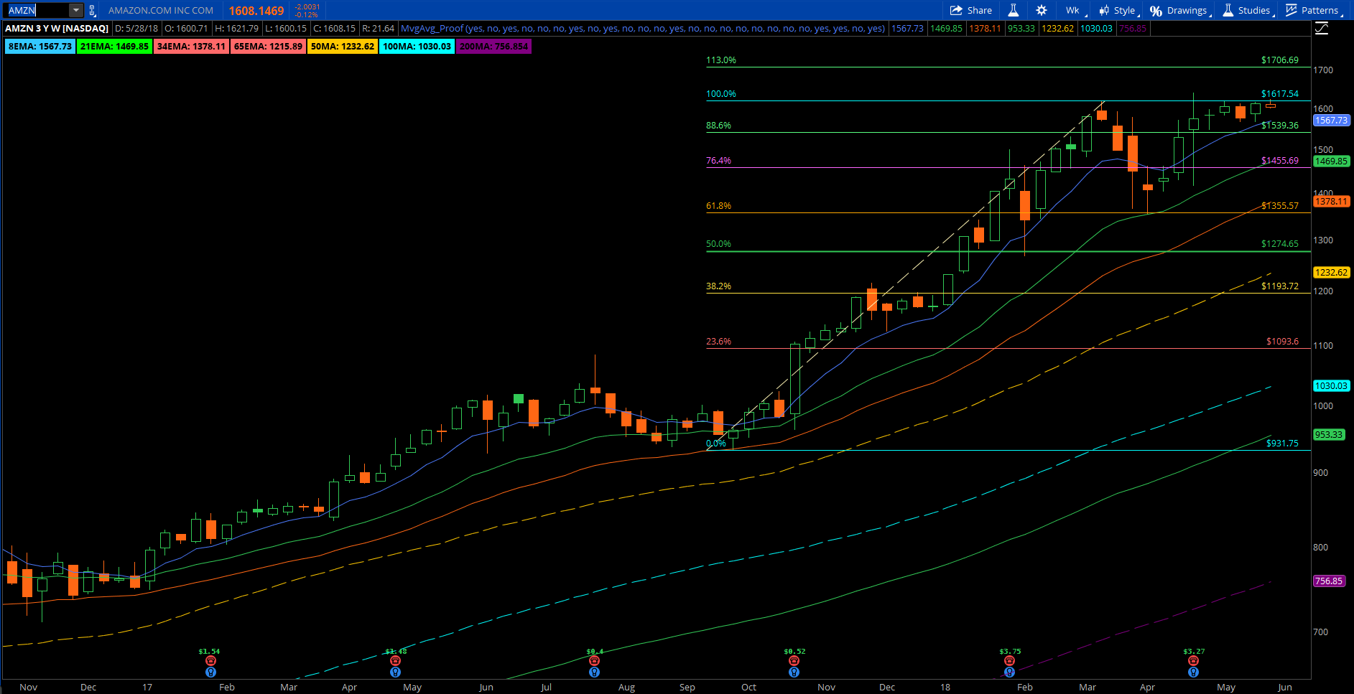Click the 1469.85 price bubble on axis

pyautogui.click(x=1332, y=161)
